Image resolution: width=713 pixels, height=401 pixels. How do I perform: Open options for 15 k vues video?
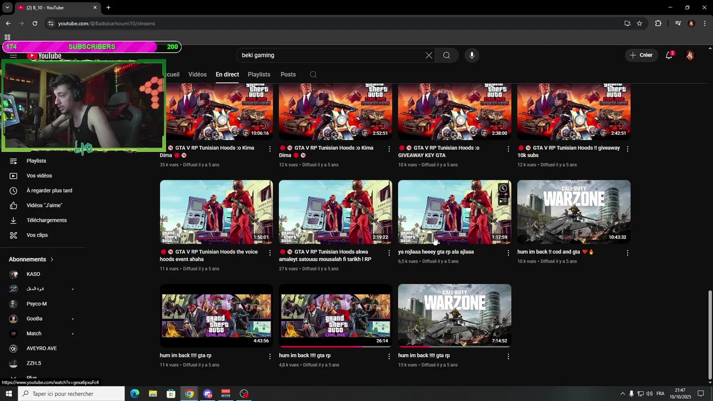tap(508, 356)
